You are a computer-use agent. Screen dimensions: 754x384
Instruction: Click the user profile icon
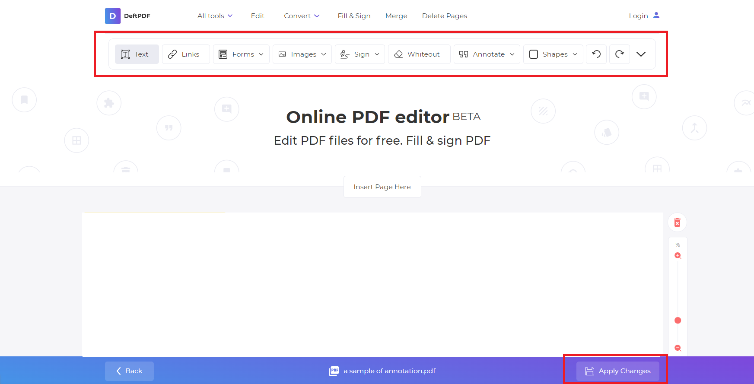point(656,15)
